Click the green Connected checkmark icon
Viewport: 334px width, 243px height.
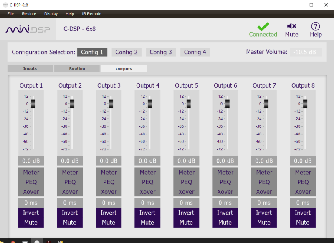click(263, 27)
